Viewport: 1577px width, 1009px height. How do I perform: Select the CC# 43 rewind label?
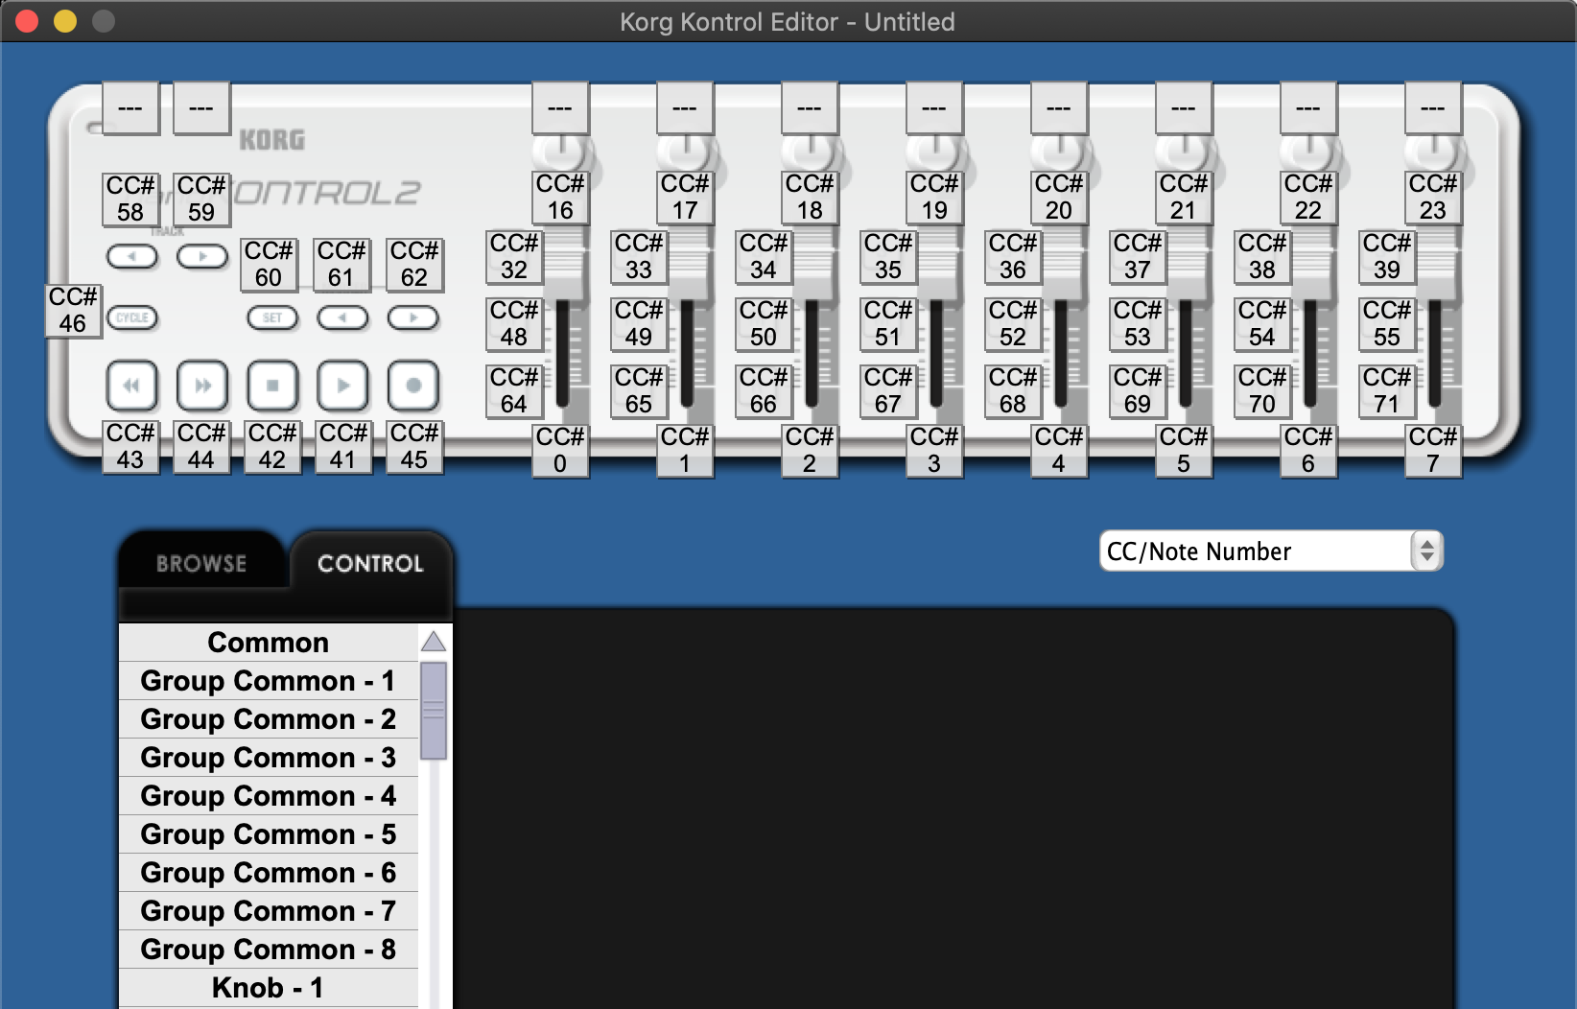[130, 447]
